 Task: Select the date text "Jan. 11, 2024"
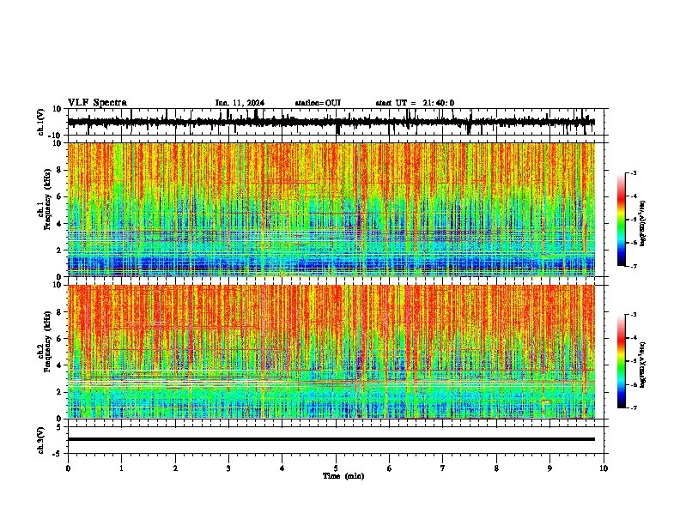pos(240,103)
